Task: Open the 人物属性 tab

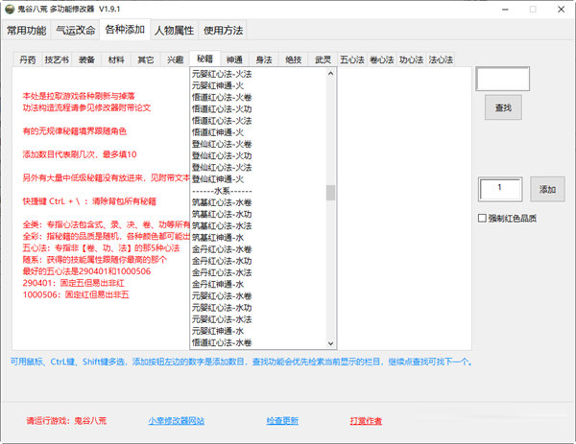Action: point(174,30)
